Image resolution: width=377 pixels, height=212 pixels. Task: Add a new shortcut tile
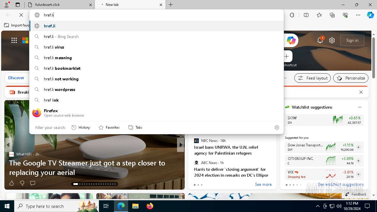coord(287,57)
